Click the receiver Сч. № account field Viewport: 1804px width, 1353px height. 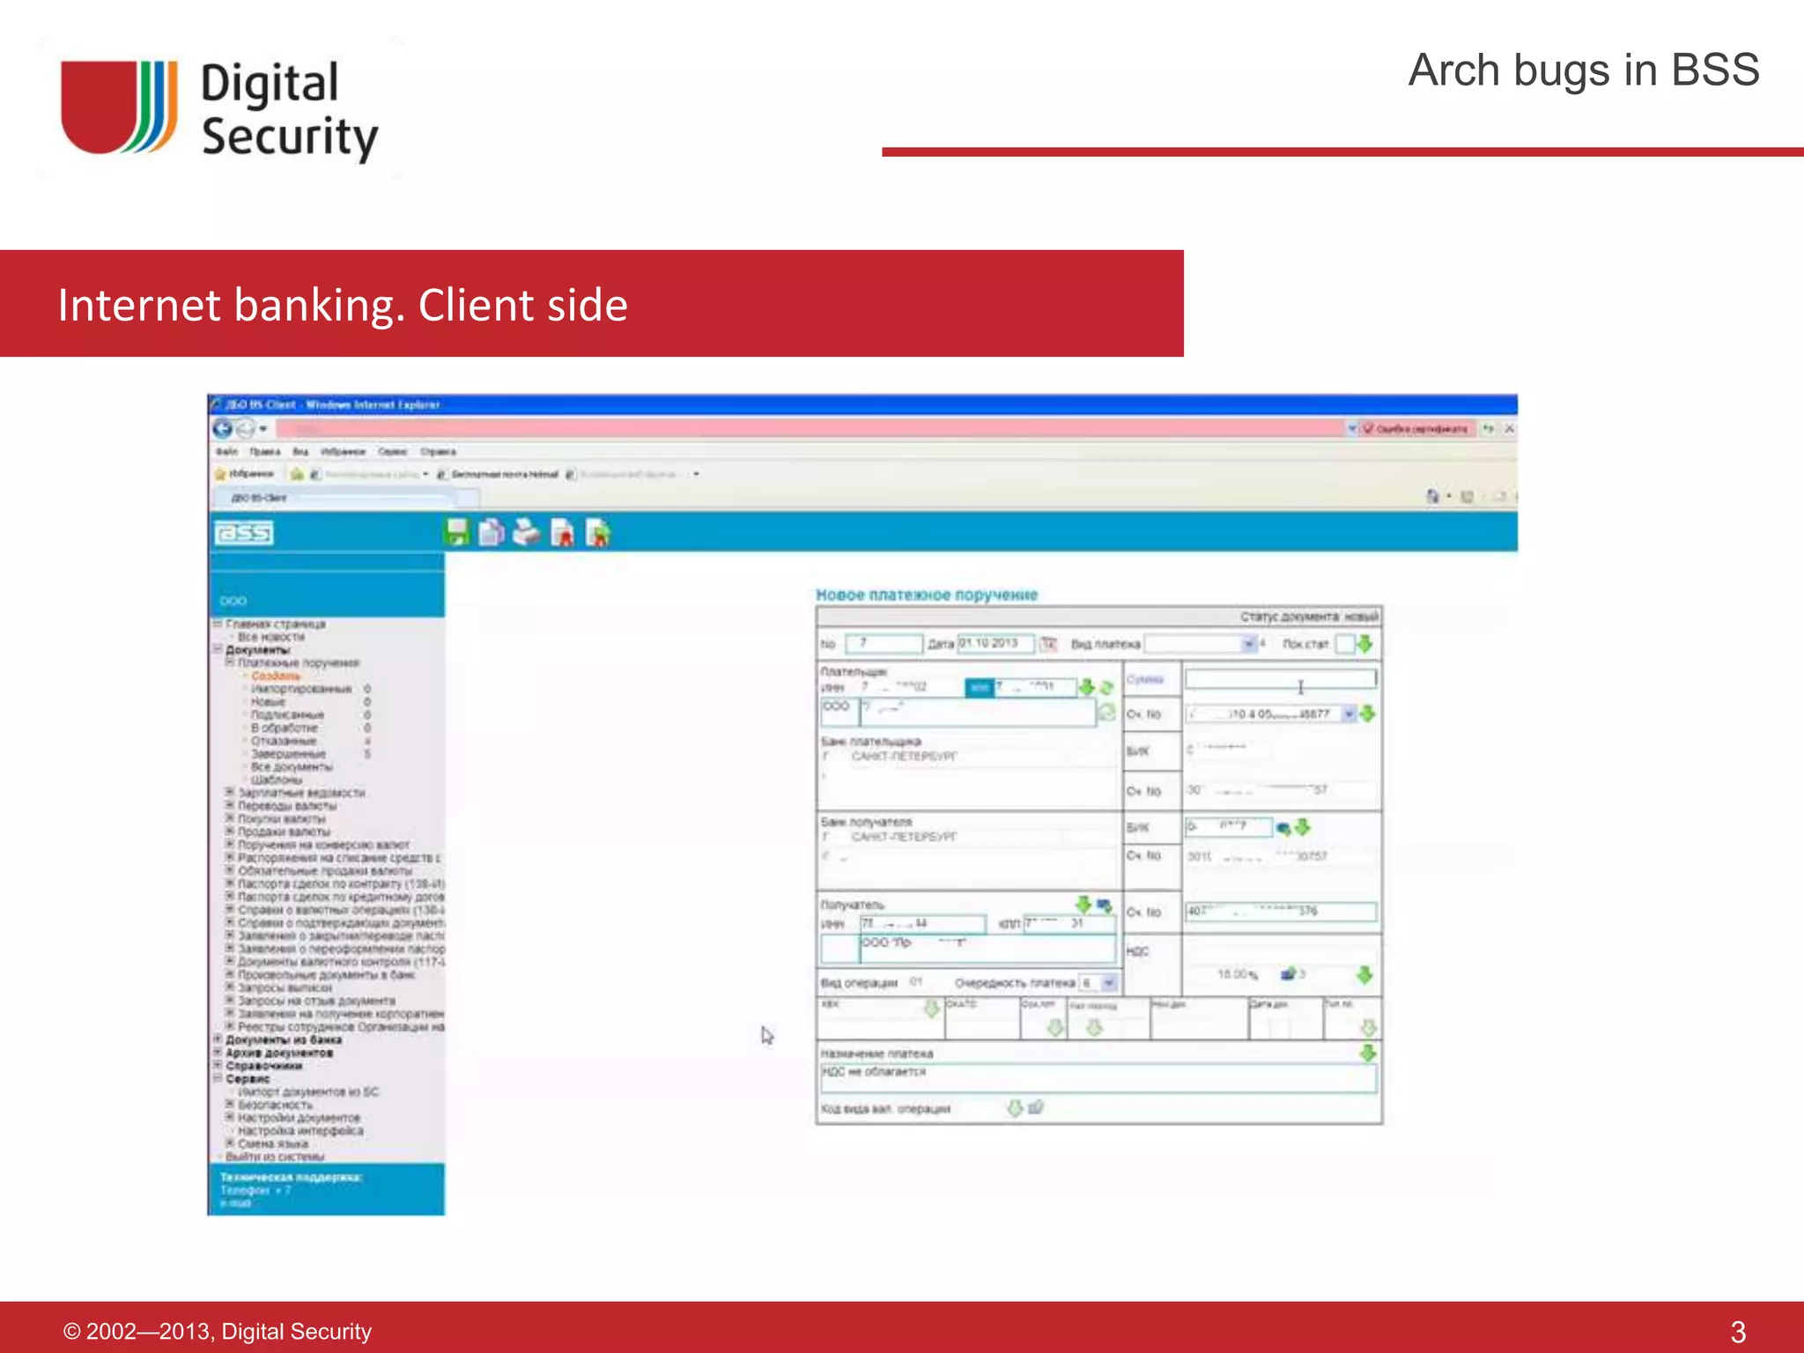pos(1281,911)
